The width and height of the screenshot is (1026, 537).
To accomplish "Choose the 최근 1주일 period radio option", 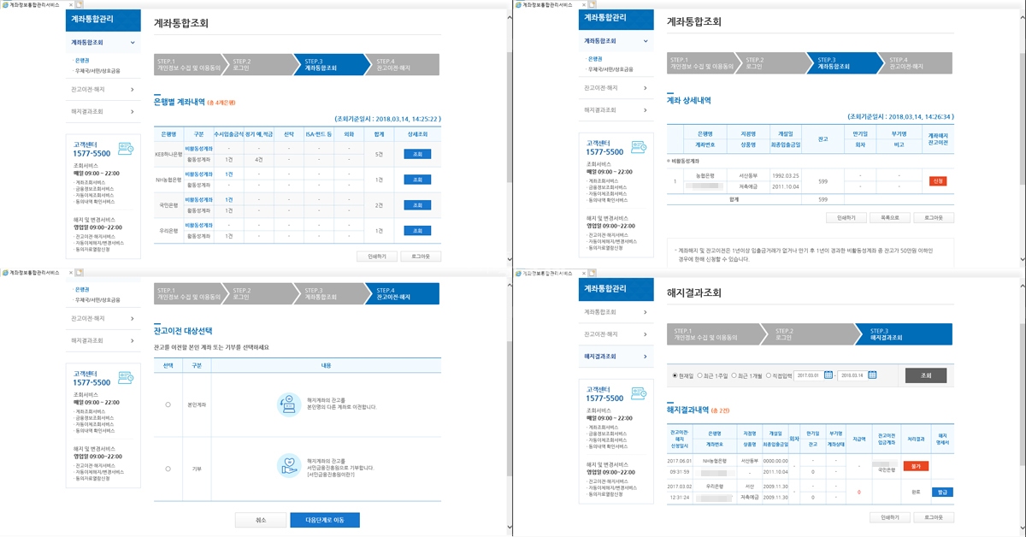I will coord(700,375).
